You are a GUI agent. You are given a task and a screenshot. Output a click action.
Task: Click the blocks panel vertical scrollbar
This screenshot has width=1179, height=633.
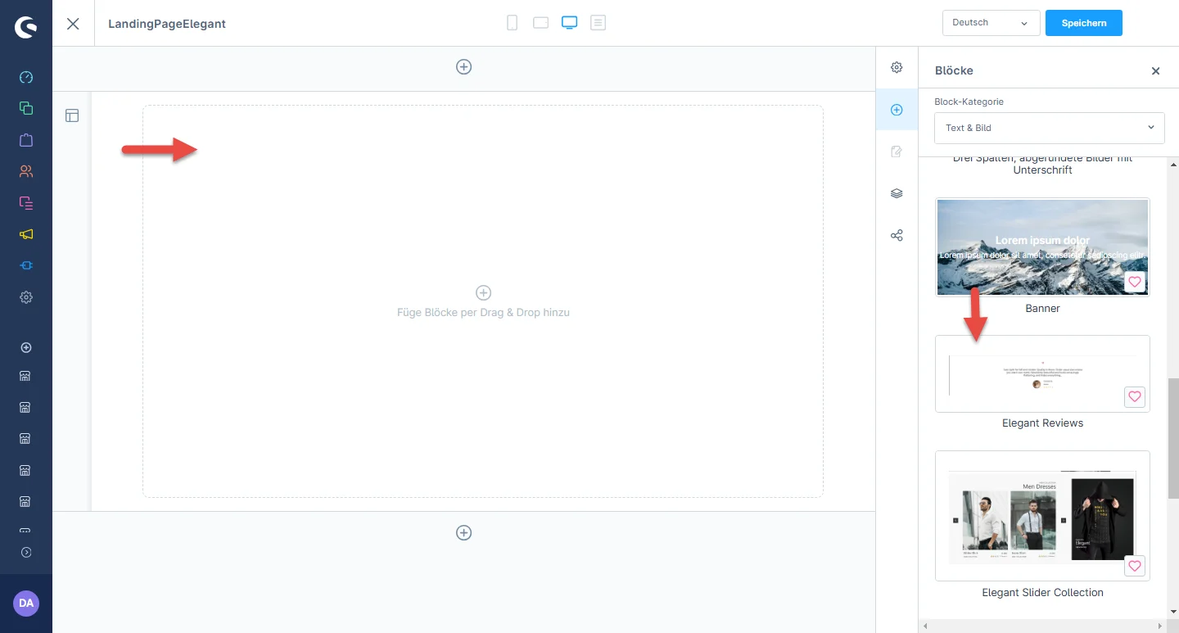pyautogui.click(x=1172, y=438)
